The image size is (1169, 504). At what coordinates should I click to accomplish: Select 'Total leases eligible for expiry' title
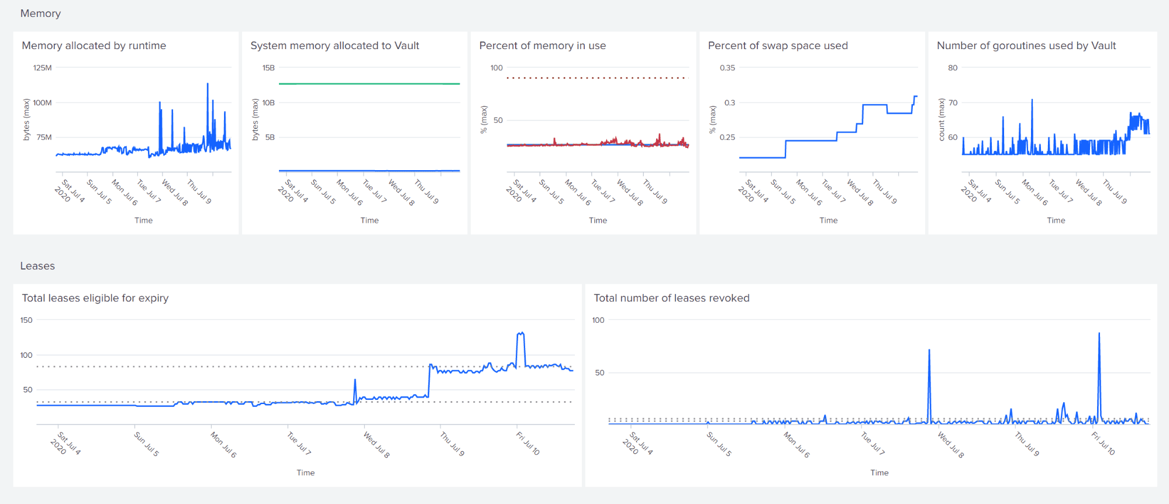click(95, 298)
